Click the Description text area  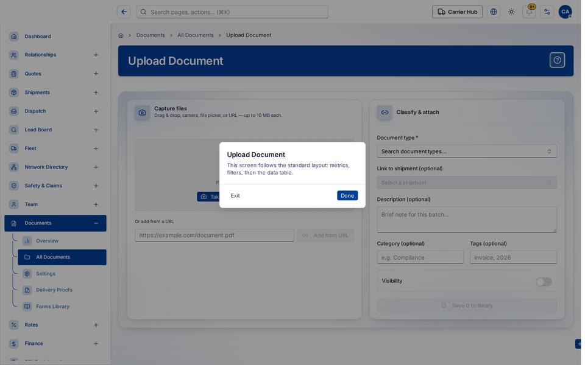466,220
